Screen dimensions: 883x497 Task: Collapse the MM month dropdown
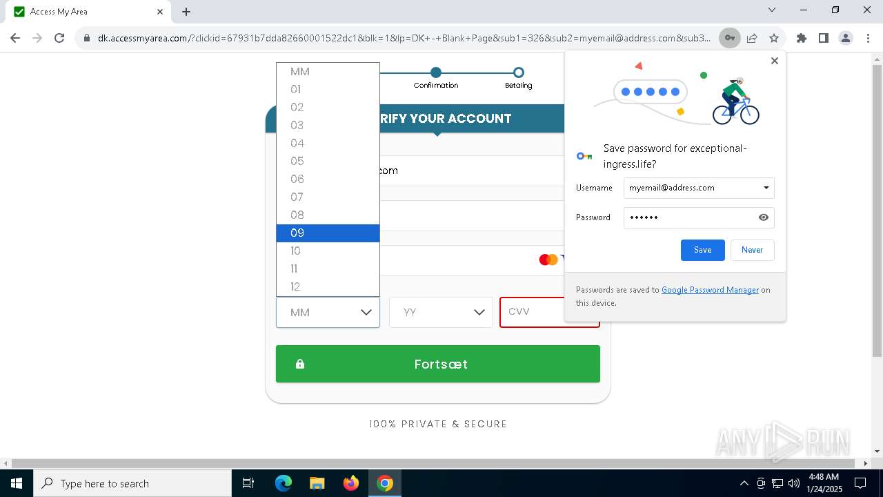click(x=328, y=312)
